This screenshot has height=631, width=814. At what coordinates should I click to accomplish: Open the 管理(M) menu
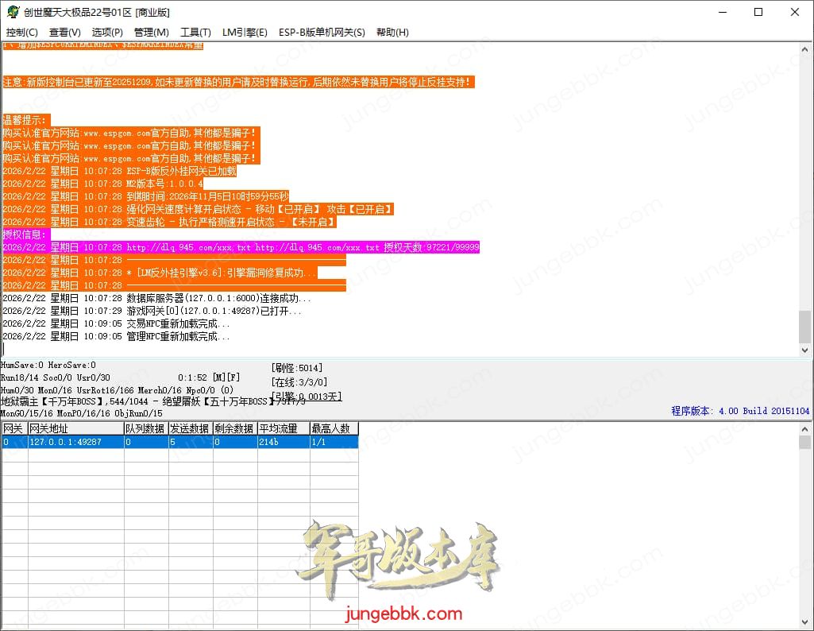pyautogui.click(x=151, y=33)
